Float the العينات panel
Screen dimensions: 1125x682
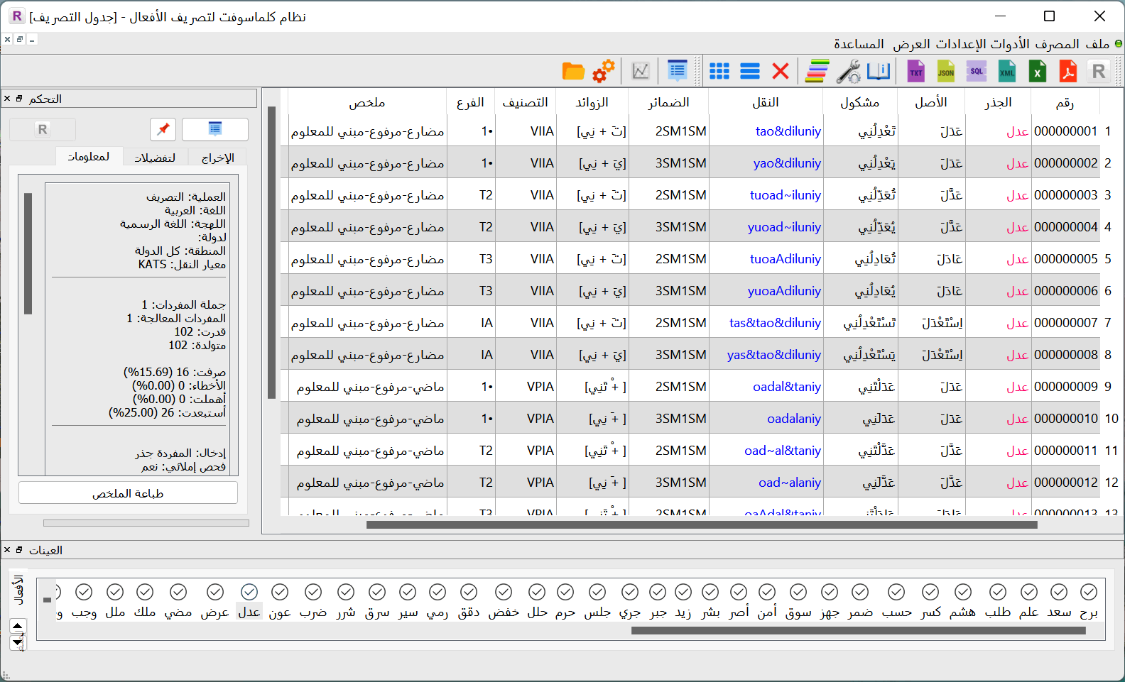[x=19, y=550]
